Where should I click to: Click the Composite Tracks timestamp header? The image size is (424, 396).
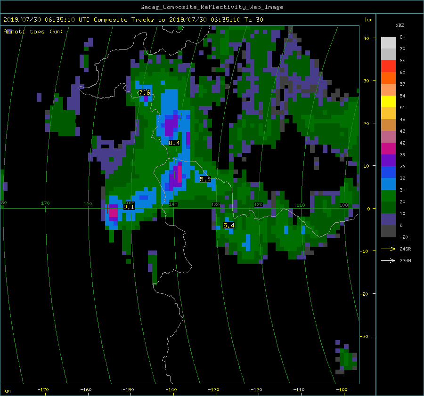pyautogui.click(x=133, y=20)
